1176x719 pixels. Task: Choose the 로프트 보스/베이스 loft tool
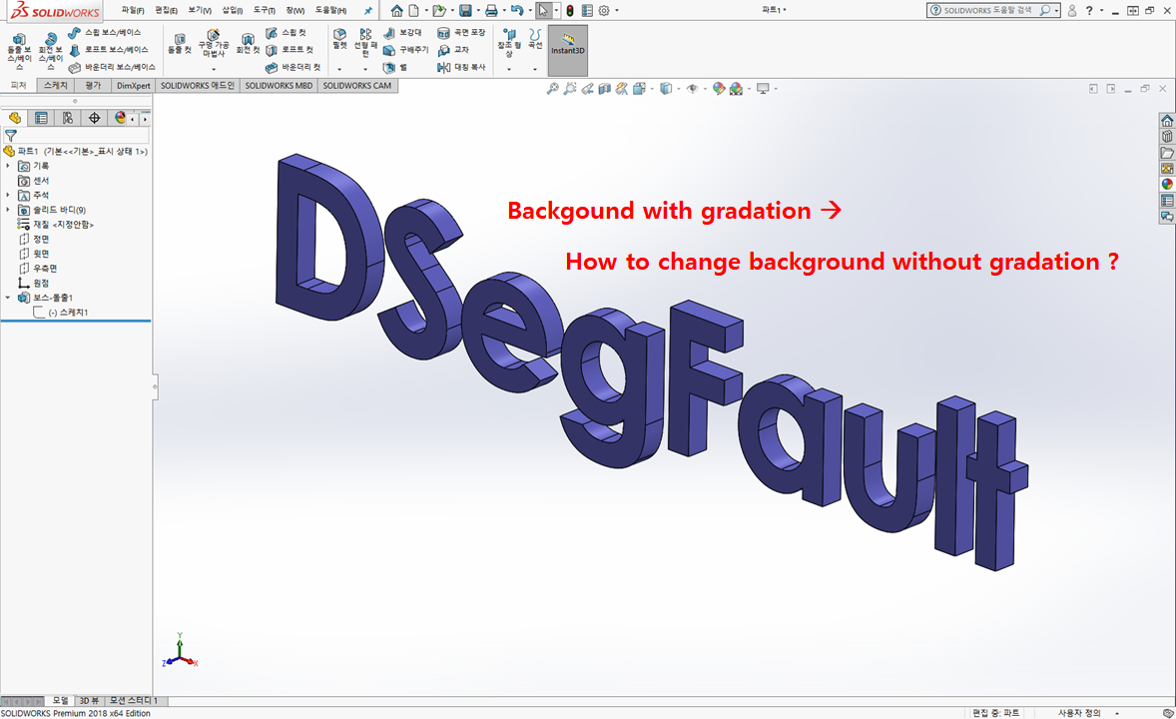point(108,50)
